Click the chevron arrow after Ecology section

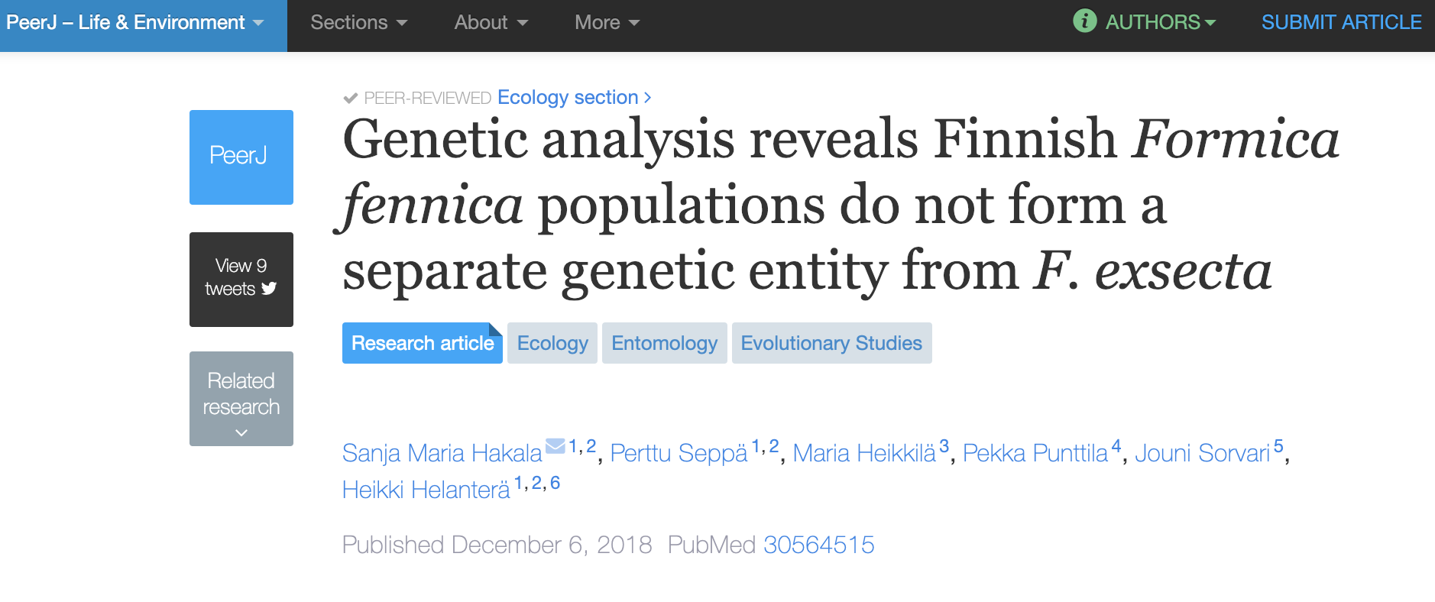click(648, 98)
